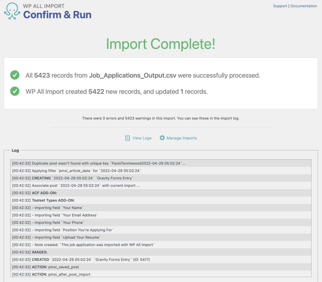This screenshot has width=322, height=282.
Task: Open the Support page
Action: 280,6
